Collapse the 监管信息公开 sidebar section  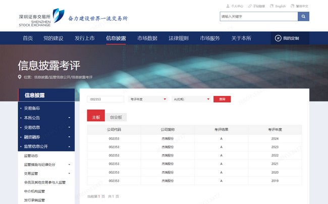click(69, 146)
